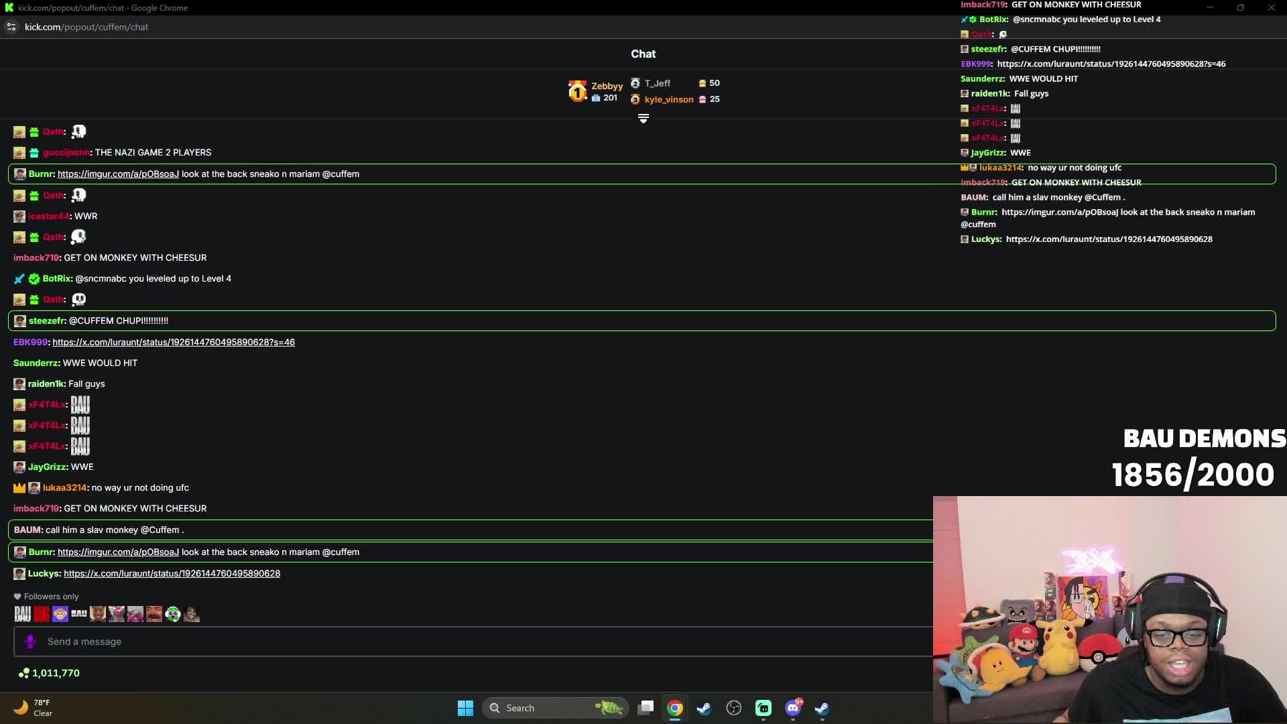Click the red BANG emote in quick emotes

coord(42,614)
